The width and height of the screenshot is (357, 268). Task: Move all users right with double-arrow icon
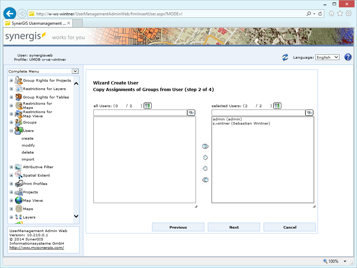click(x=205, y=146)
